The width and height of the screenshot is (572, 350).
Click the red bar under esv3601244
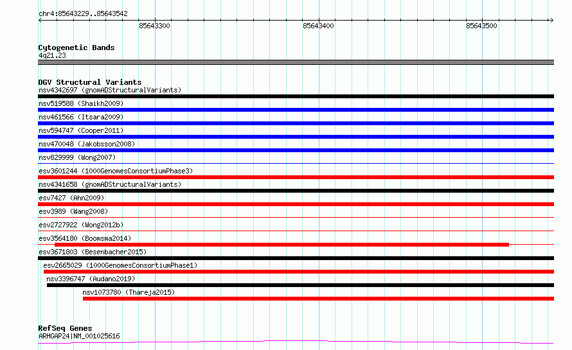[x=296, y=177]
